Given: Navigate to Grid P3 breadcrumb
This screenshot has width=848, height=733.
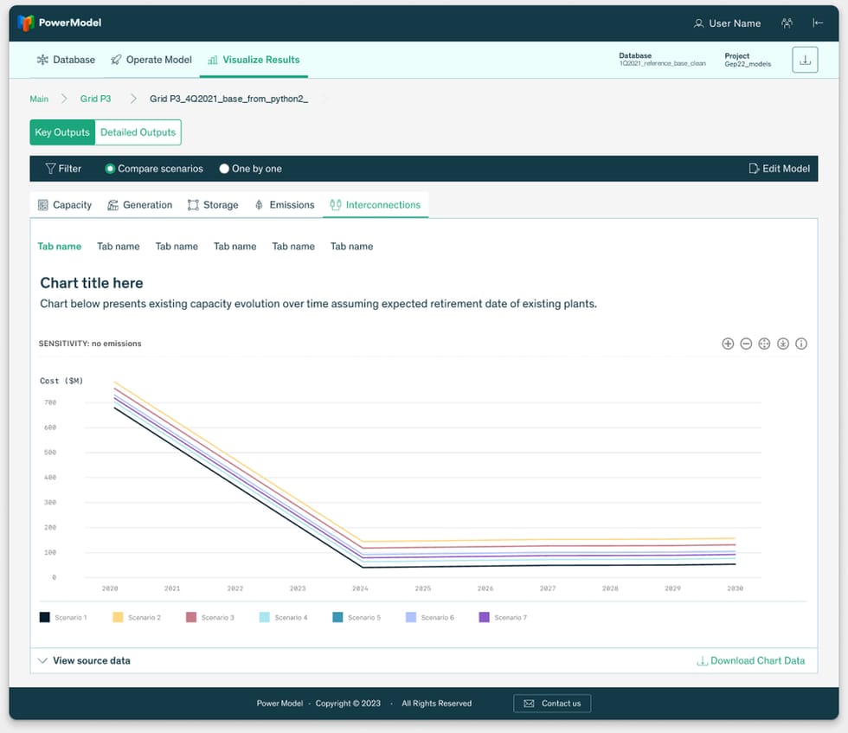Looking at the screenshot, I should pos(96,99).
